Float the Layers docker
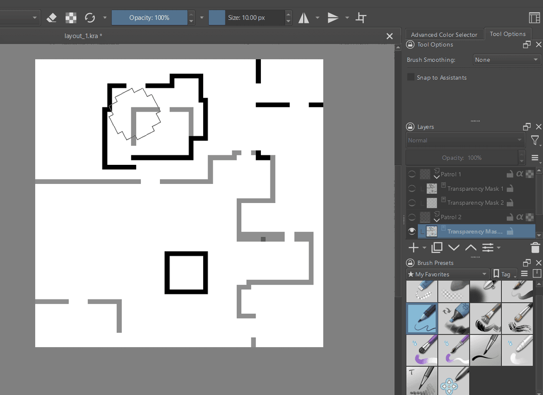 [x=527, y=127]
